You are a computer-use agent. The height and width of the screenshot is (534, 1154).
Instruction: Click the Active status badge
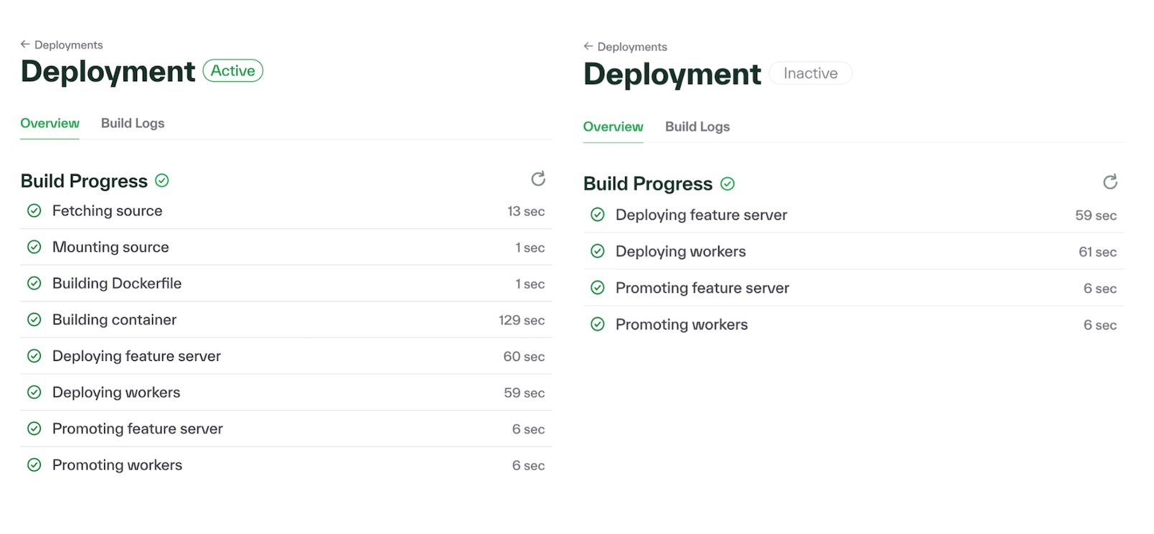[233, 70]
